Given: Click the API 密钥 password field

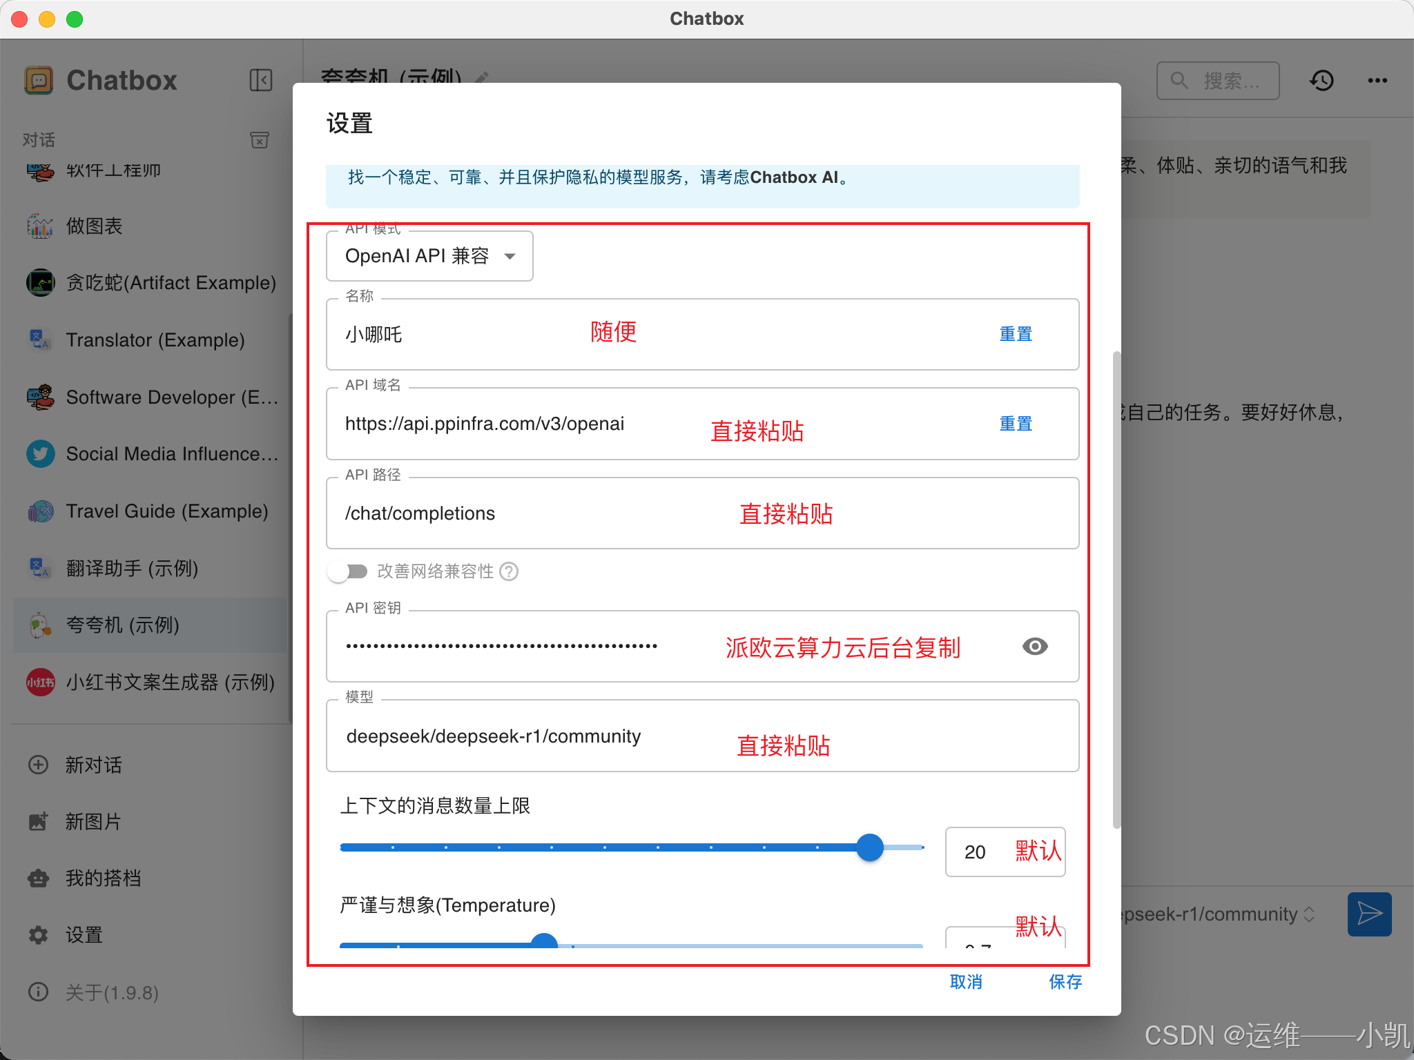Looking at the screenshot, I should (x=702, y=646).
